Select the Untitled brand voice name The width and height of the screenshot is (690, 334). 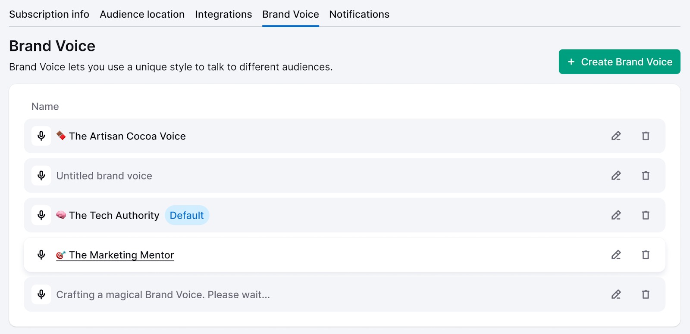pos(104,176)
